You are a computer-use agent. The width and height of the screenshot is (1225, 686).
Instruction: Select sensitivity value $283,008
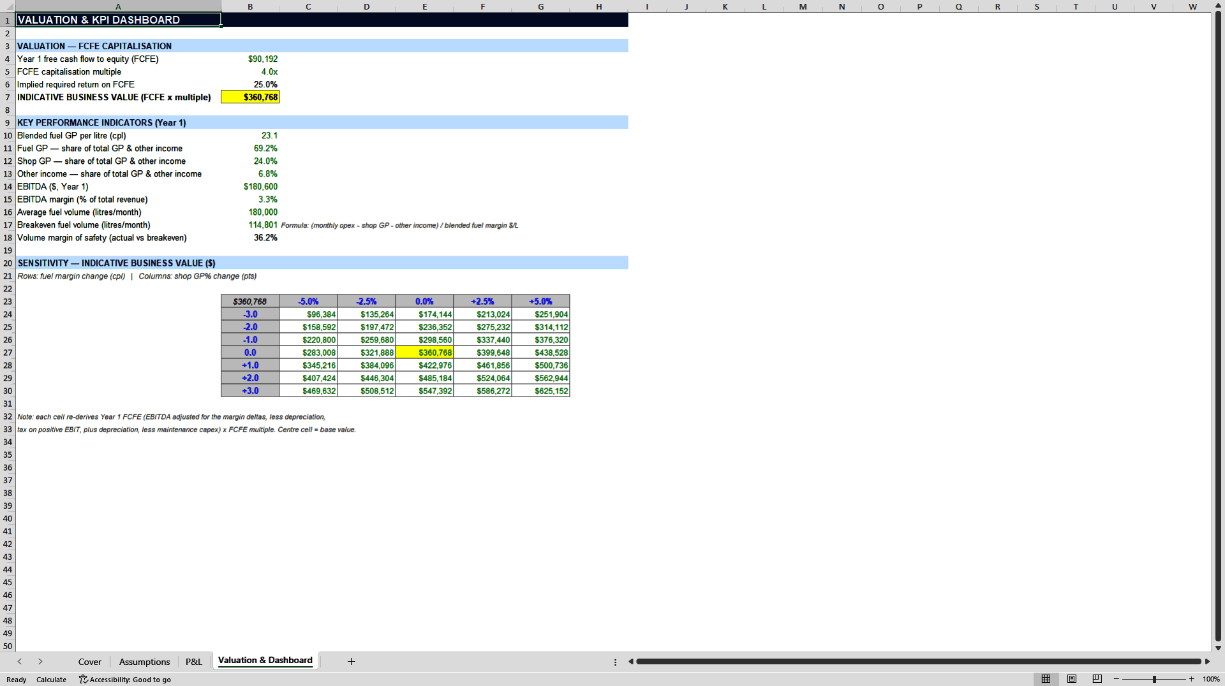(x=308, y=352)
